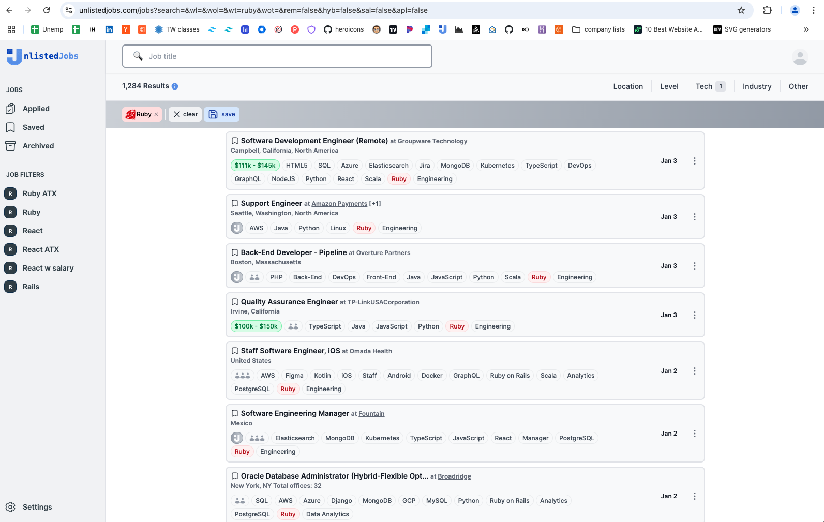This screenshot has height=522, width=824.
Task: Bookmark the Oracle Database Administrator job
Action: 235,476
